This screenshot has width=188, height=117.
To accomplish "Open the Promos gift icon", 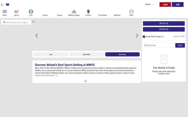I will (x=88, y=11).
